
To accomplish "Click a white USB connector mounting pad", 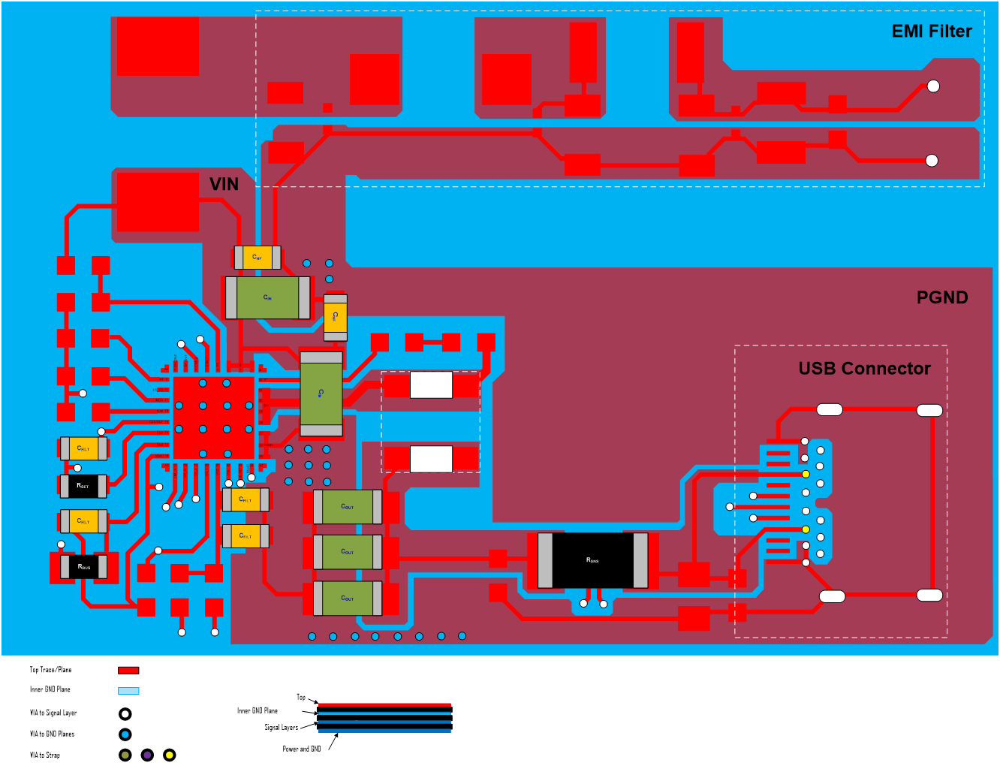I will click(829, 409).
